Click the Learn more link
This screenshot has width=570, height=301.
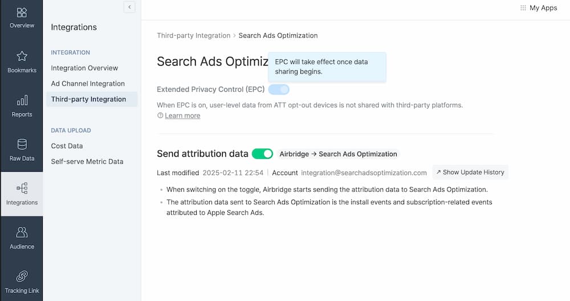tap(182, 116)
